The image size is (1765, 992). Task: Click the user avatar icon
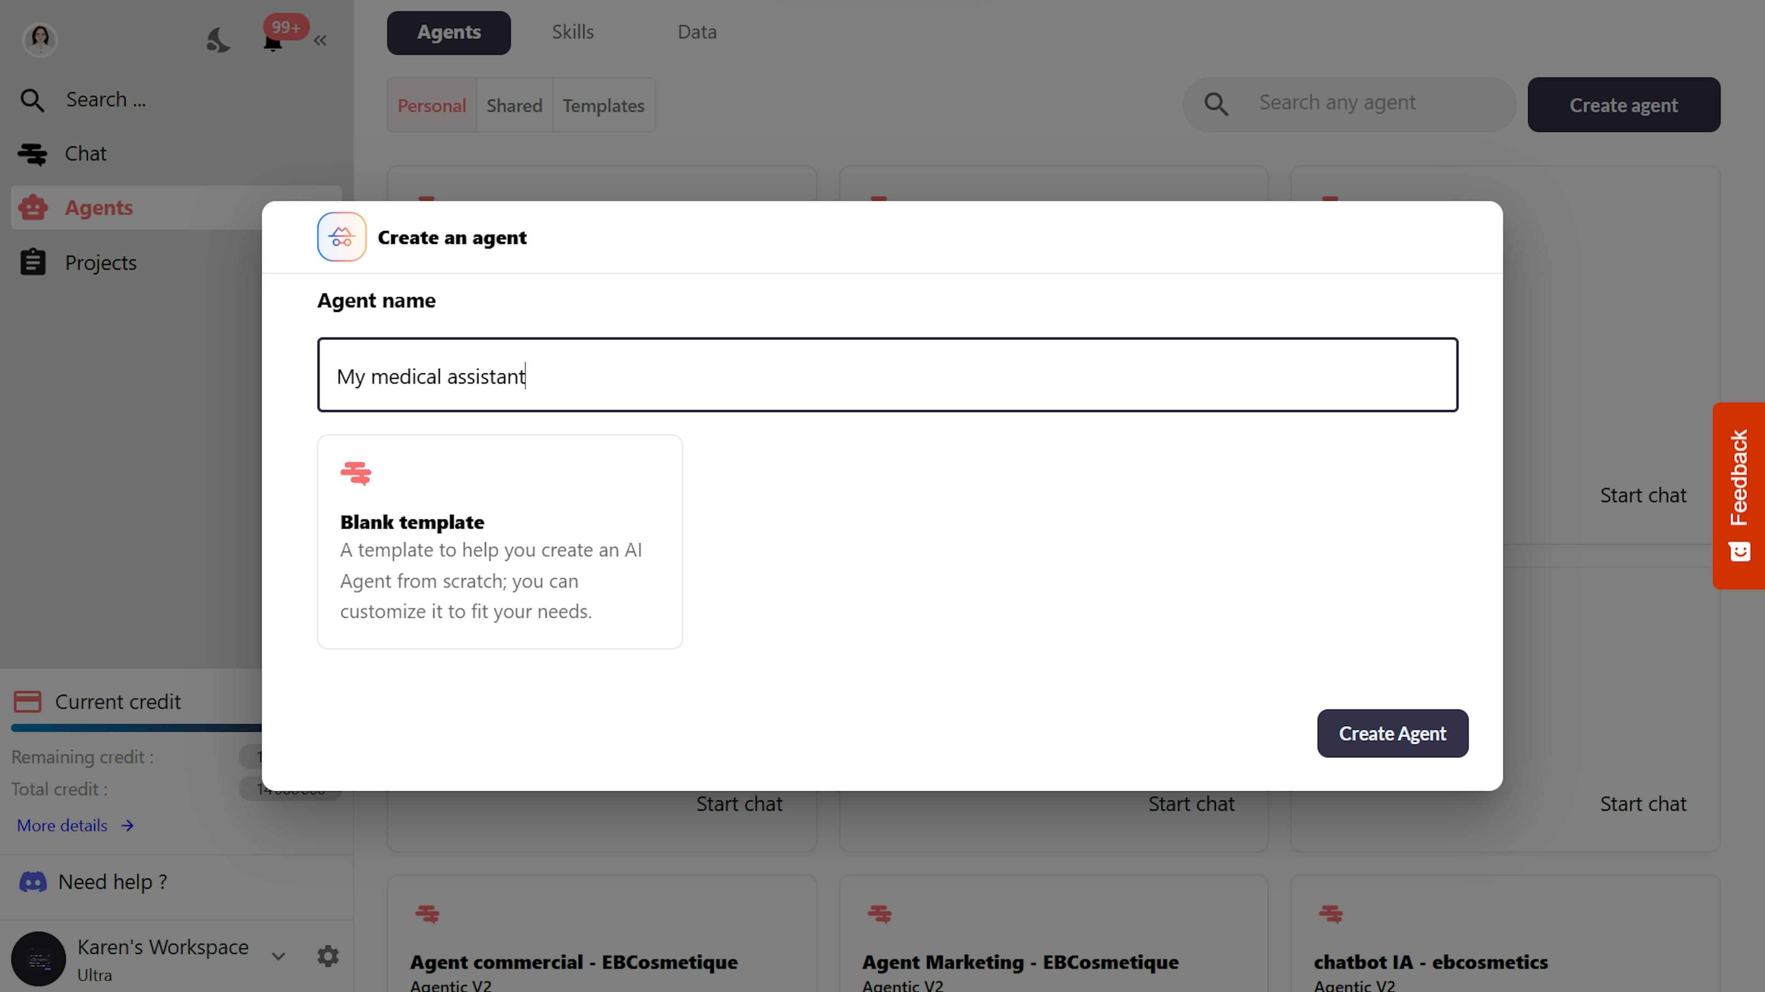pos(40,39)
